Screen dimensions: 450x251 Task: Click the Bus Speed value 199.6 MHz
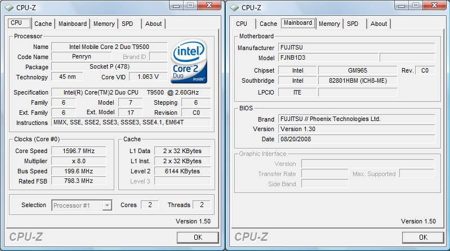pos(79,171)
